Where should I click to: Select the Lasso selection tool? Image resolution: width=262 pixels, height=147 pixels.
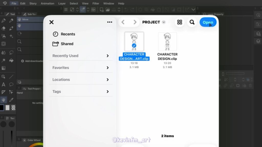(11, 53)
